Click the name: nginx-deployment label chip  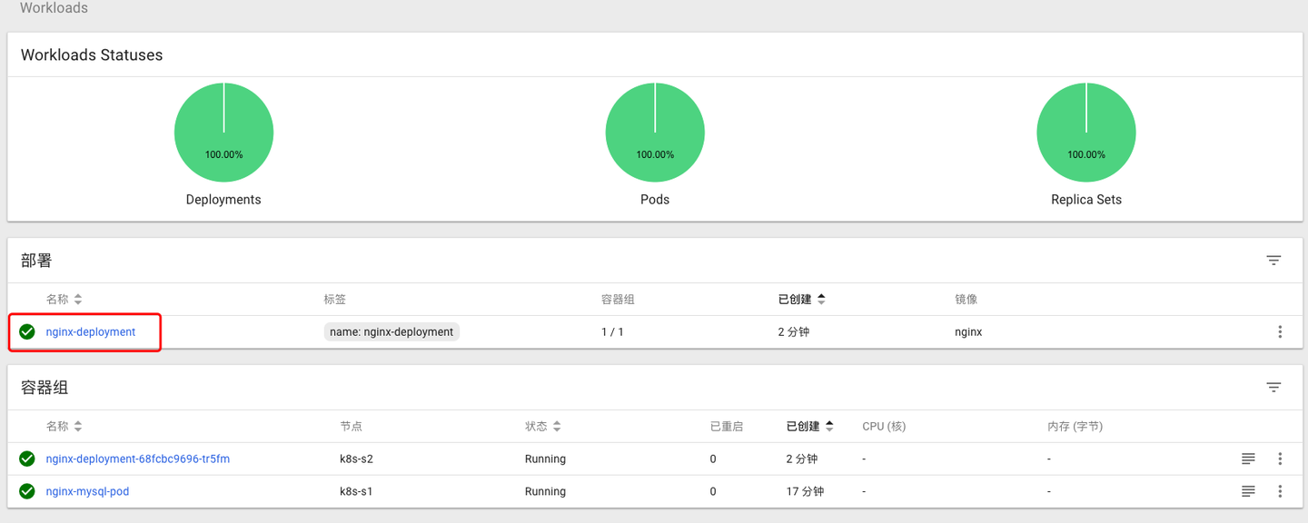[391, 331]
